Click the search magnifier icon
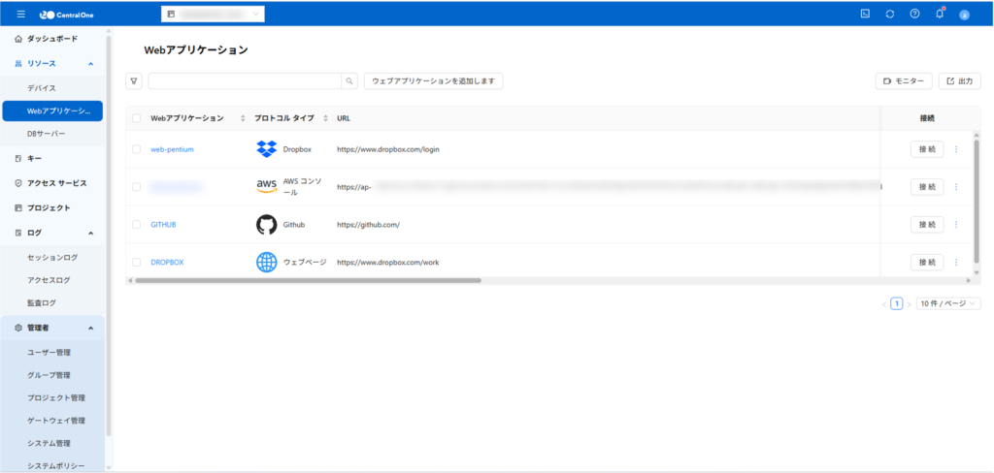 point(349,81)
